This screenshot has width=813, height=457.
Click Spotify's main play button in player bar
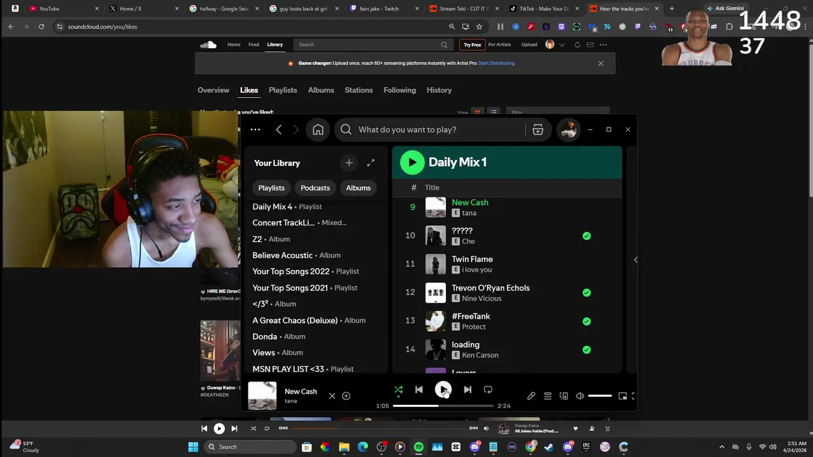click(443, 390)
